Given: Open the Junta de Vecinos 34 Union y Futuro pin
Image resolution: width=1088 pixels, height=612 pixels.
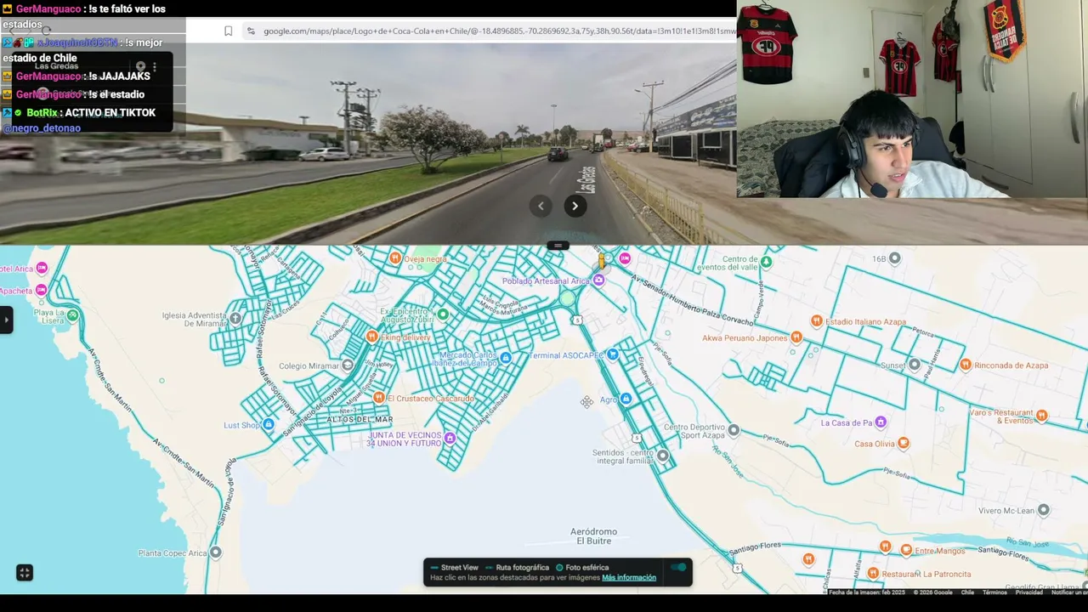Looking at the screenshot, I should (x=450, y=439).
